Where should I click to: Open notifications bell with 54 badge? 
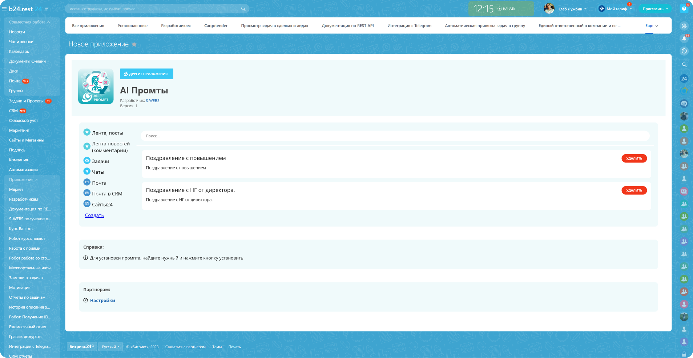tap(684, 38)
